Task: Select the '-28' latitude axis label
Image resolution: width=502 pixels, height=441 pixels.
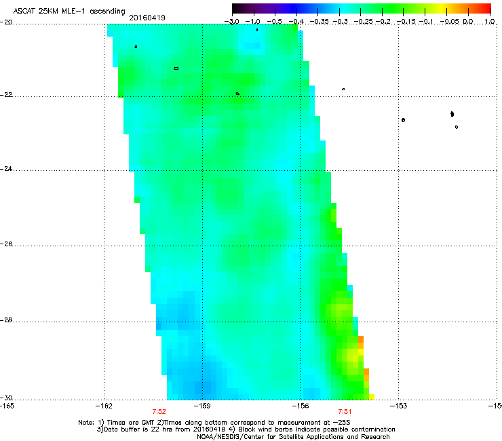Action: [6, 320]
